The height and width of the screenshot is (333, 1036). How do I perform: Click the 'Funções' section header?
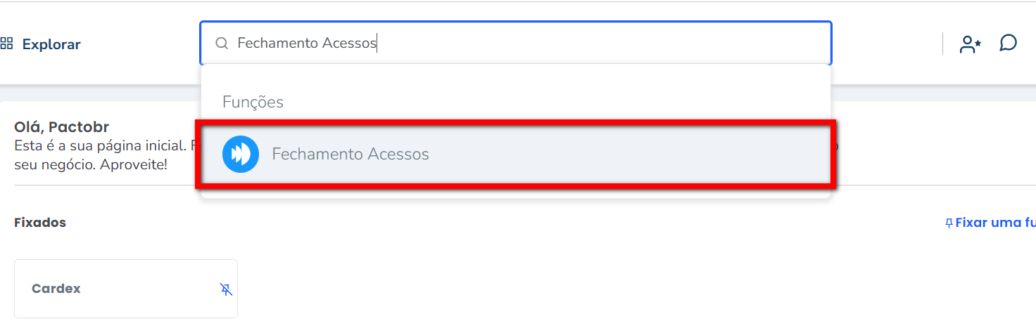(253, 102)
